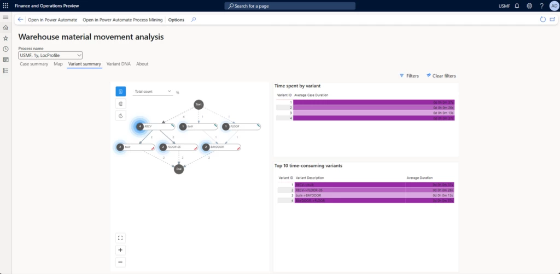Switch to the Variant DNA tab
560x274 pixels.
(x=119, y=64)
